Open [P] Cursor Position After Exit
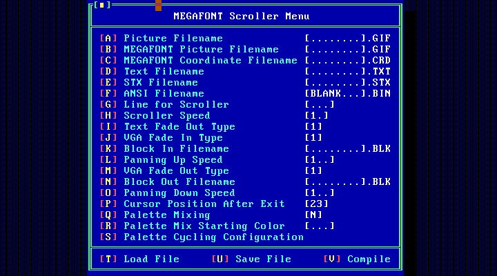497x276 pixels. (x=193, y=204)
